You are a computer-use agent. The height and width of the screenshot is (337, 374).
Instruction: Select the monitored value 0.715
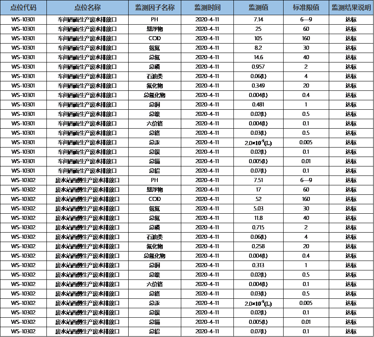259,228
